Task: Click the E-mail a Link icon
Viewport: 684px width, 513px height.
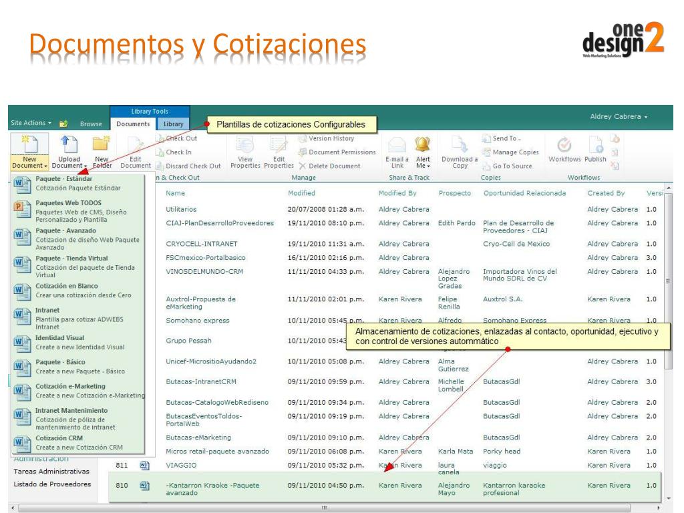Action: [x=397, y=145]
